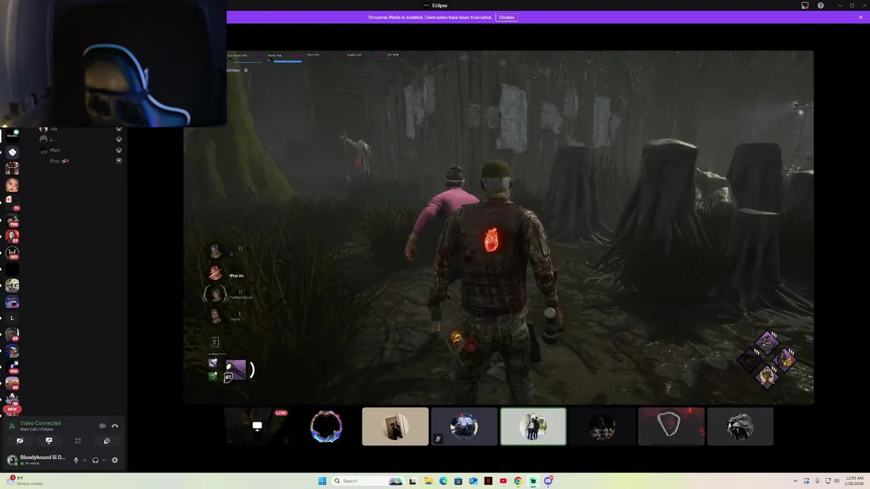Image resolution: width=870 pixels, height=489 pixels.
Task: Dismiss the Streamer Mode banner with X
Action: click(x=860, y=17)
